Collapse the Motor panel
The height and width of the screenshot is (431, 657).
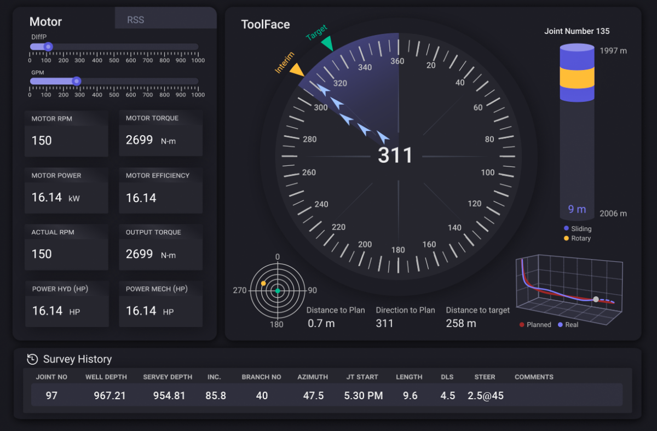pos(45,22)
